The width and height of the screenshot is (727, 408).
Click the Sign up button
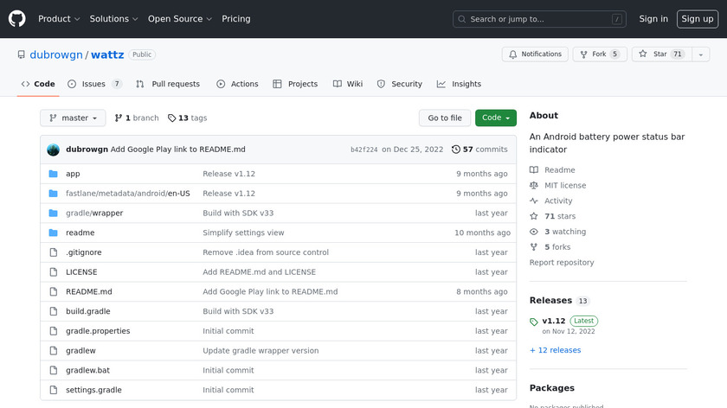[697, 19]
